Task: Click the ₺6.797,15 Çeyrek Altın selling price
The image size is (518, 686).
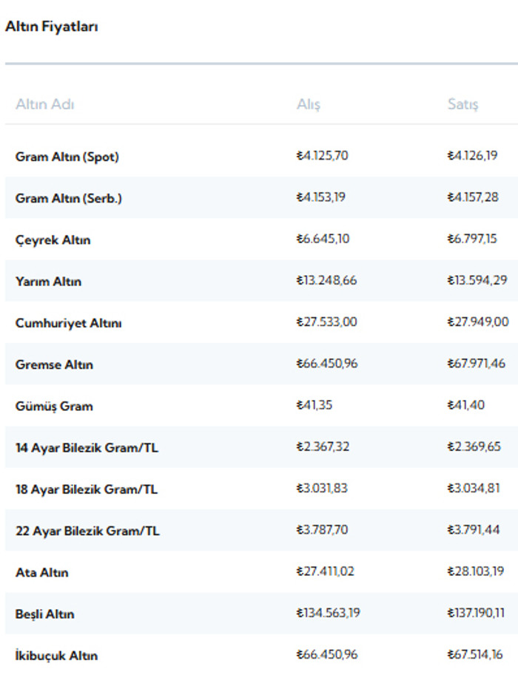Action: coord(472,239)
